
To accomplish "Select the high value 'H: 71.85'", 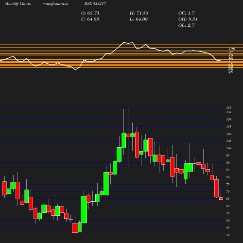I will tap(139, 13).
